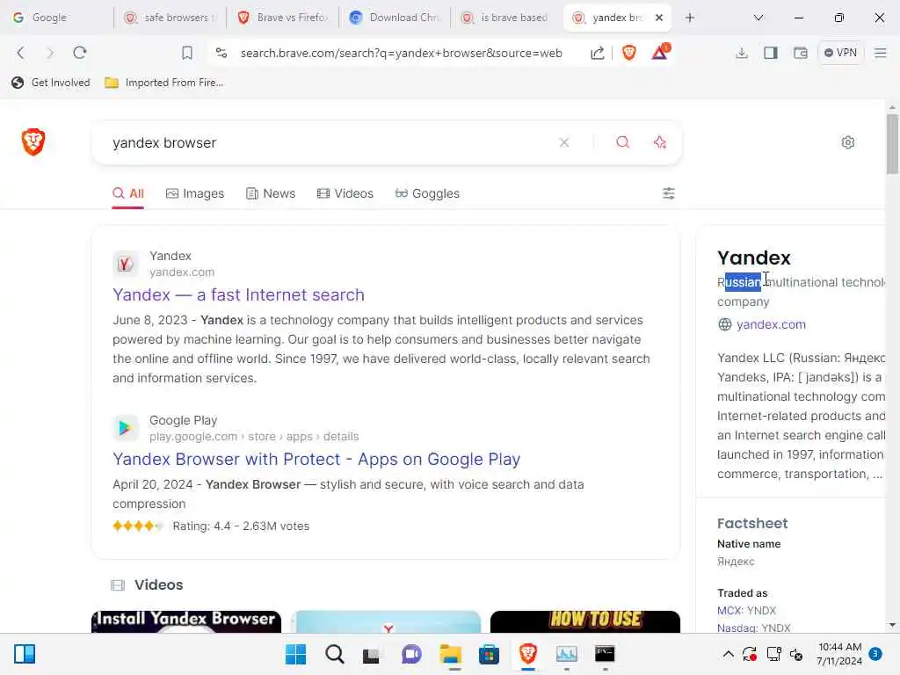Open Brave Rewards triangle icon
The image size is (900, 675).
click(660, 52)
